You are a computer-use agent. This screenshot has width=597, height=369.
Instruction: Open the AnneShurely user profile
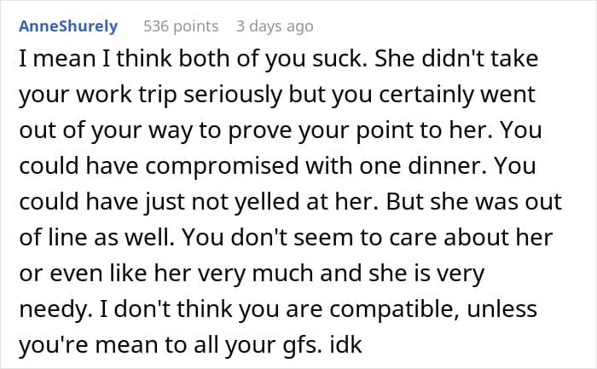pyautogui.click(x=67, y=26)
